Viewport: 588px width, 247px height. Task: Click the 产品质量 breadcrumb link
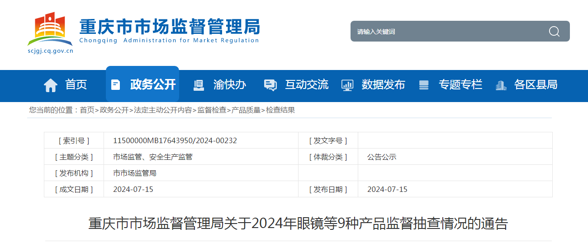(x=246, y=110)
